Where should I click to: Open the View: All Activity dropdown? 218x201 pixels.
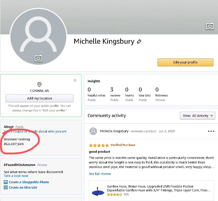pos(197,115)
